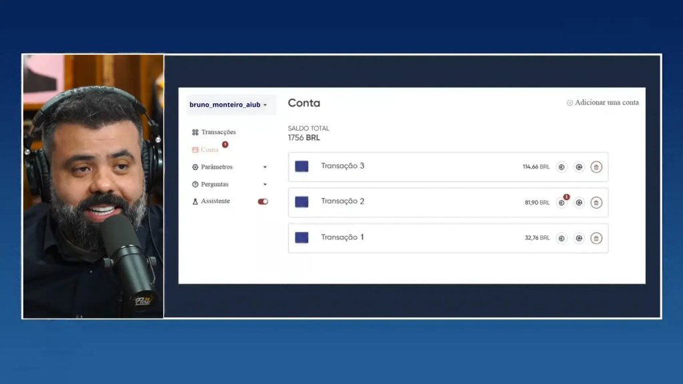This screenshot has height=384, width=683.
Task: Select the Assistente menu label
Action: coord(215,201)
